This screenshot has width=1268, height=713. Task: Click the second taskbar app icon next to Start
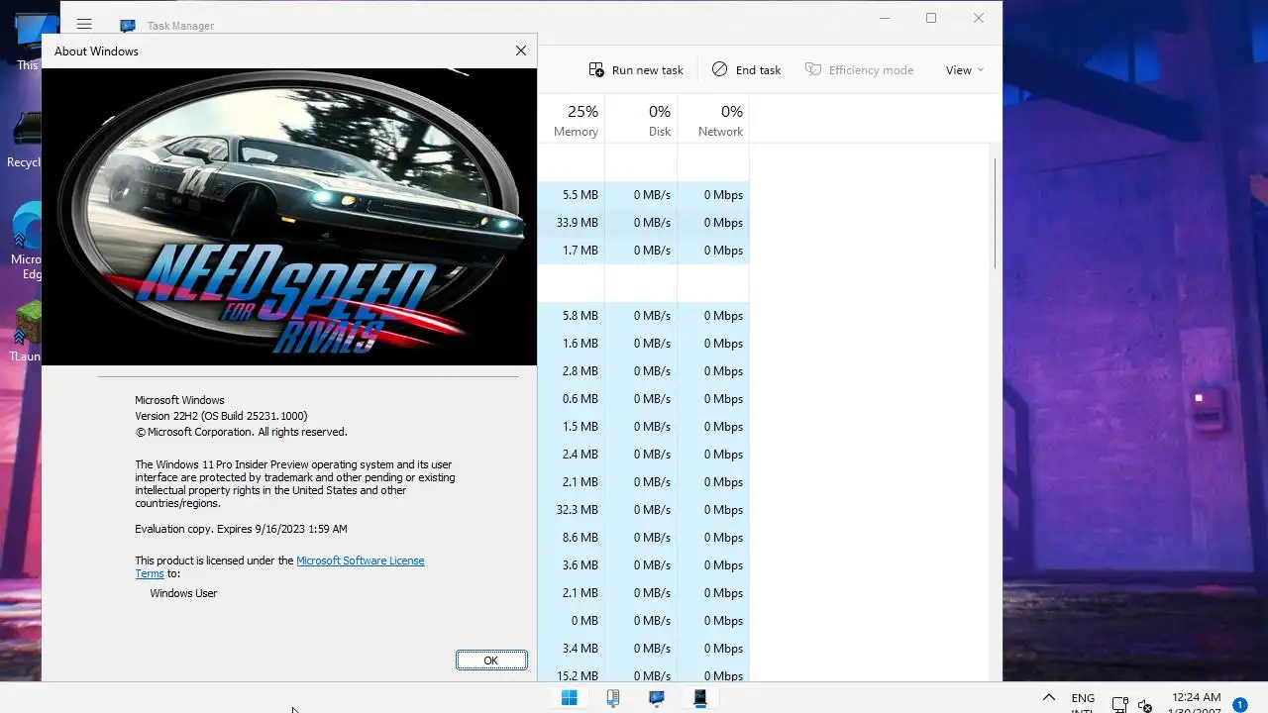tap(613, 698)
